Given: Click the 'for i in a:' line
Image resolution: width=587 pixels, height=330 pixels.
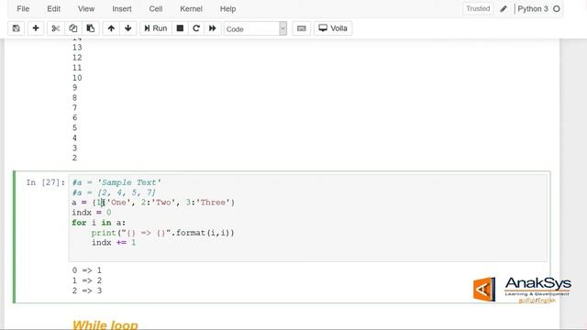Looking at the screenshot, I should 99,223.
